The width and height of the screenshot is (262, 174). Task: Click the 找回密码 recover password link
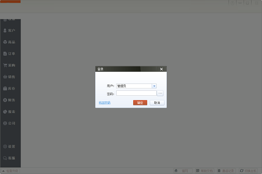pyautogui.click(x=105, y=103)
